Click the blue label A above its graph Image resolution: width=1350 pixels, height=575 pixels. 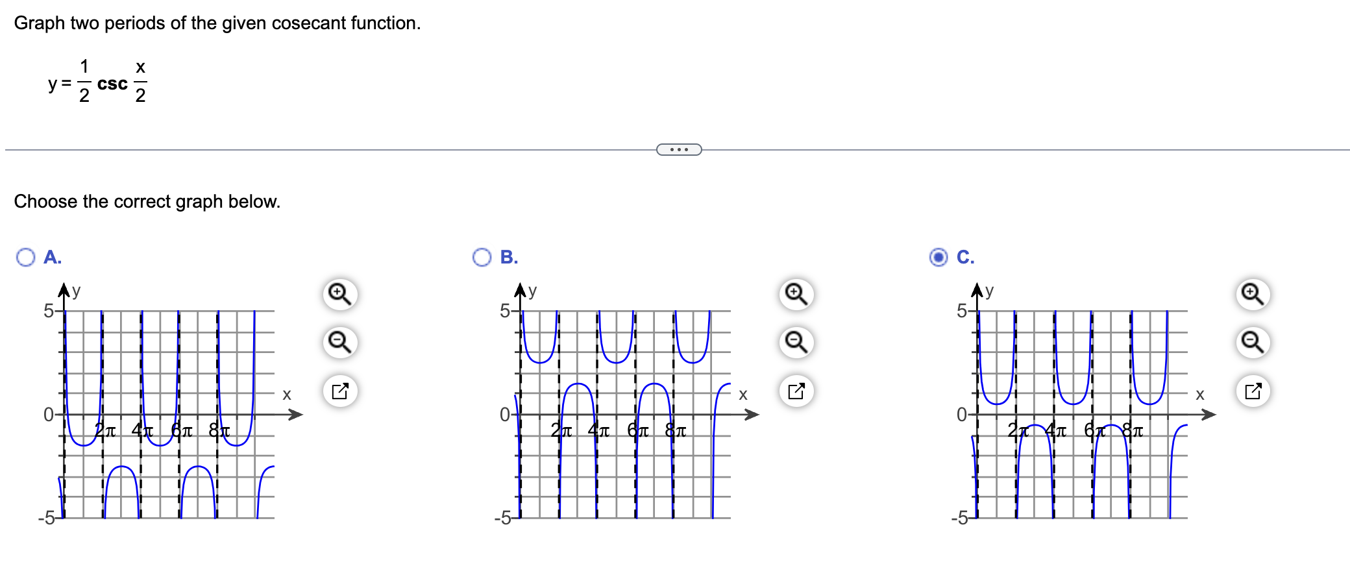coord(51,257)
